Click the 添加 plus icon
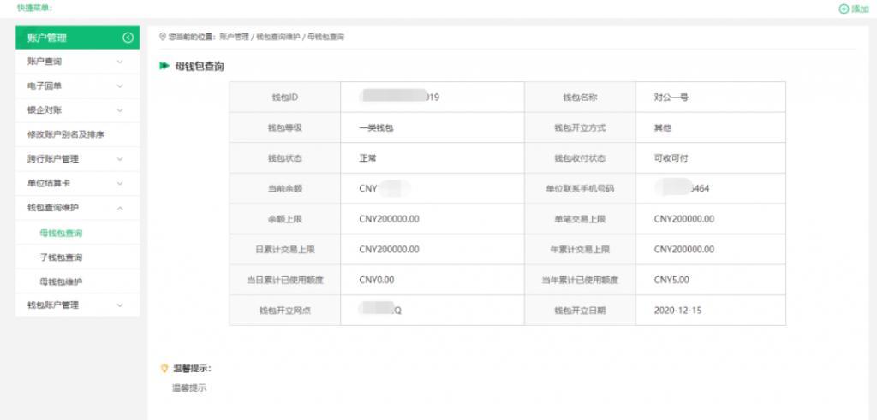 pyautogui.click(x=844, y=9)
